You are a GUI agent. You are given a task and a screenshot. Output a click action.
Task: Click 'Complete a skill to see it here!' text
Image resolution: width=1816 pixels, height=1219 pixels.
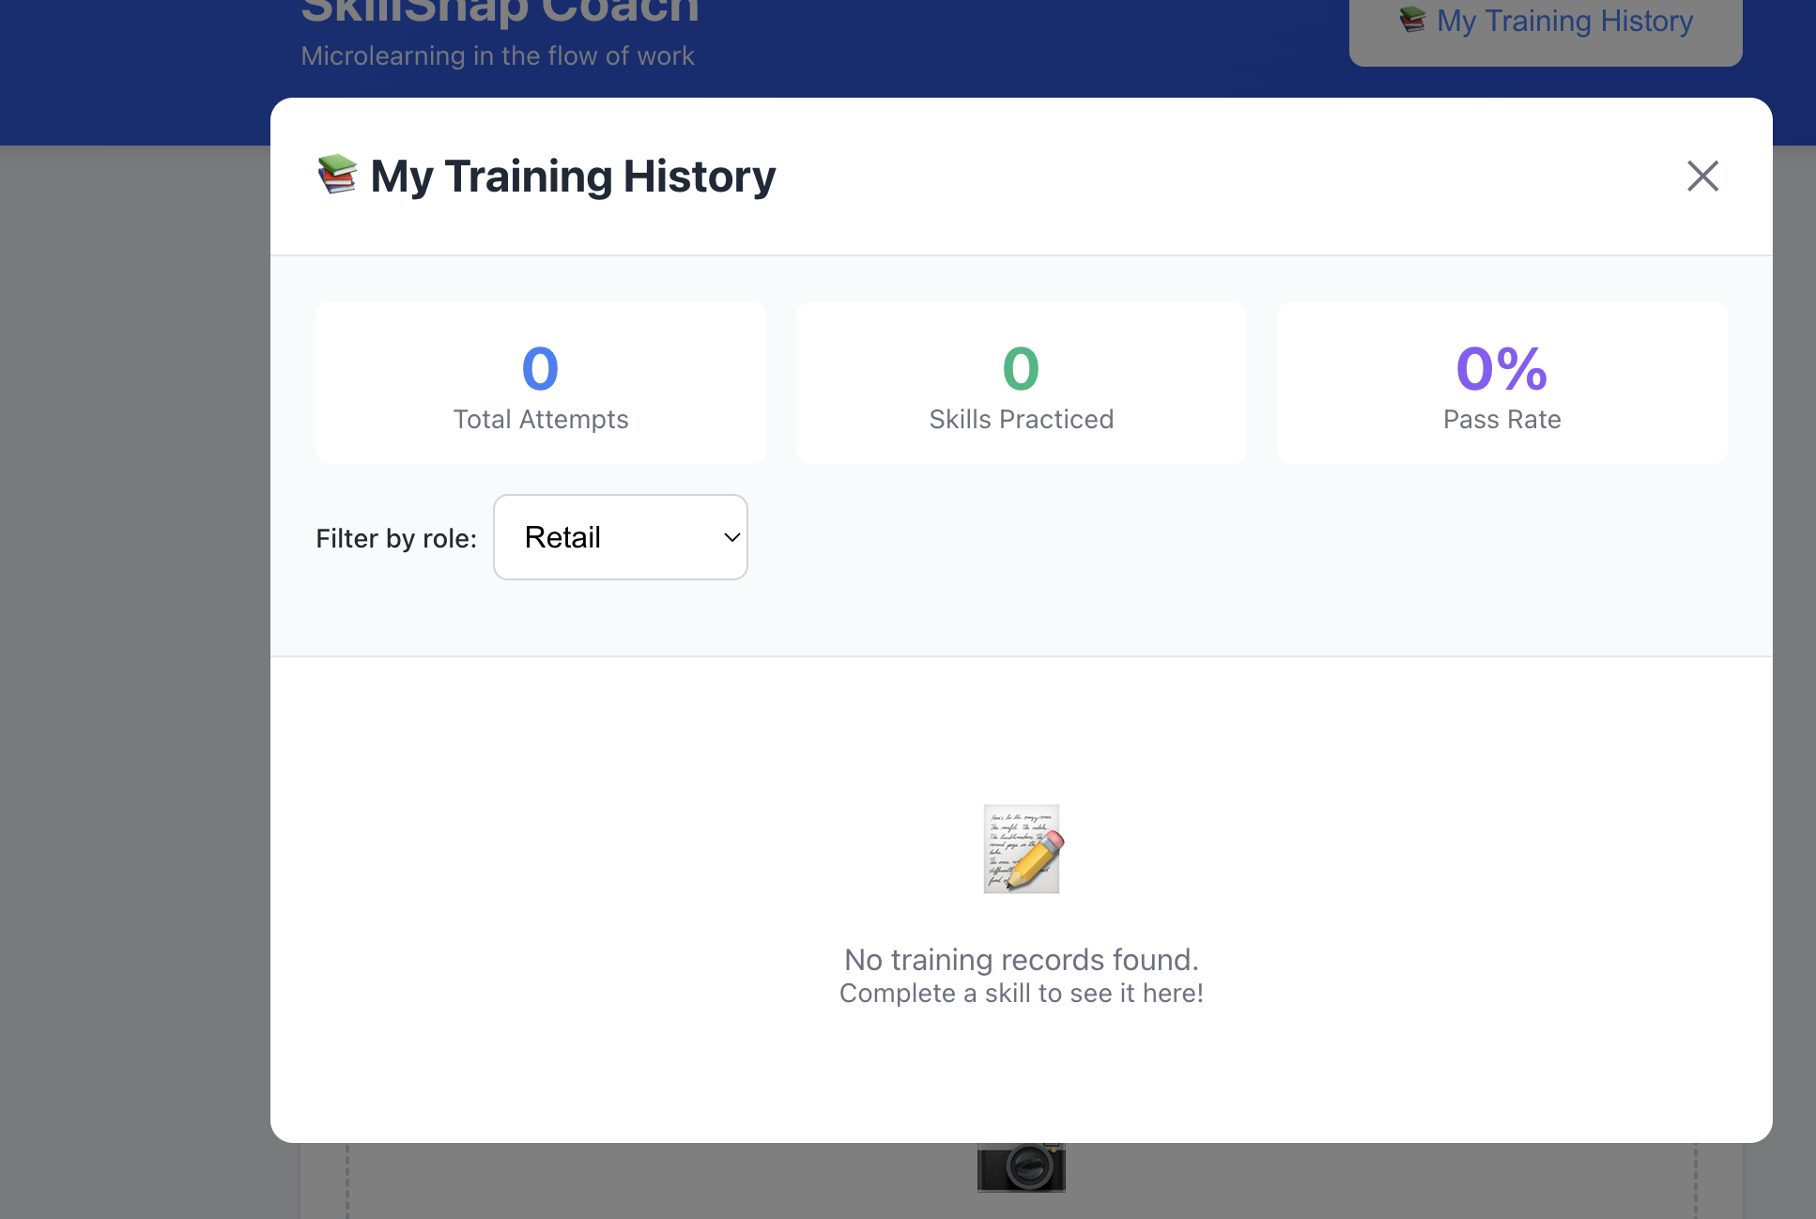(x=1021, y=993)
